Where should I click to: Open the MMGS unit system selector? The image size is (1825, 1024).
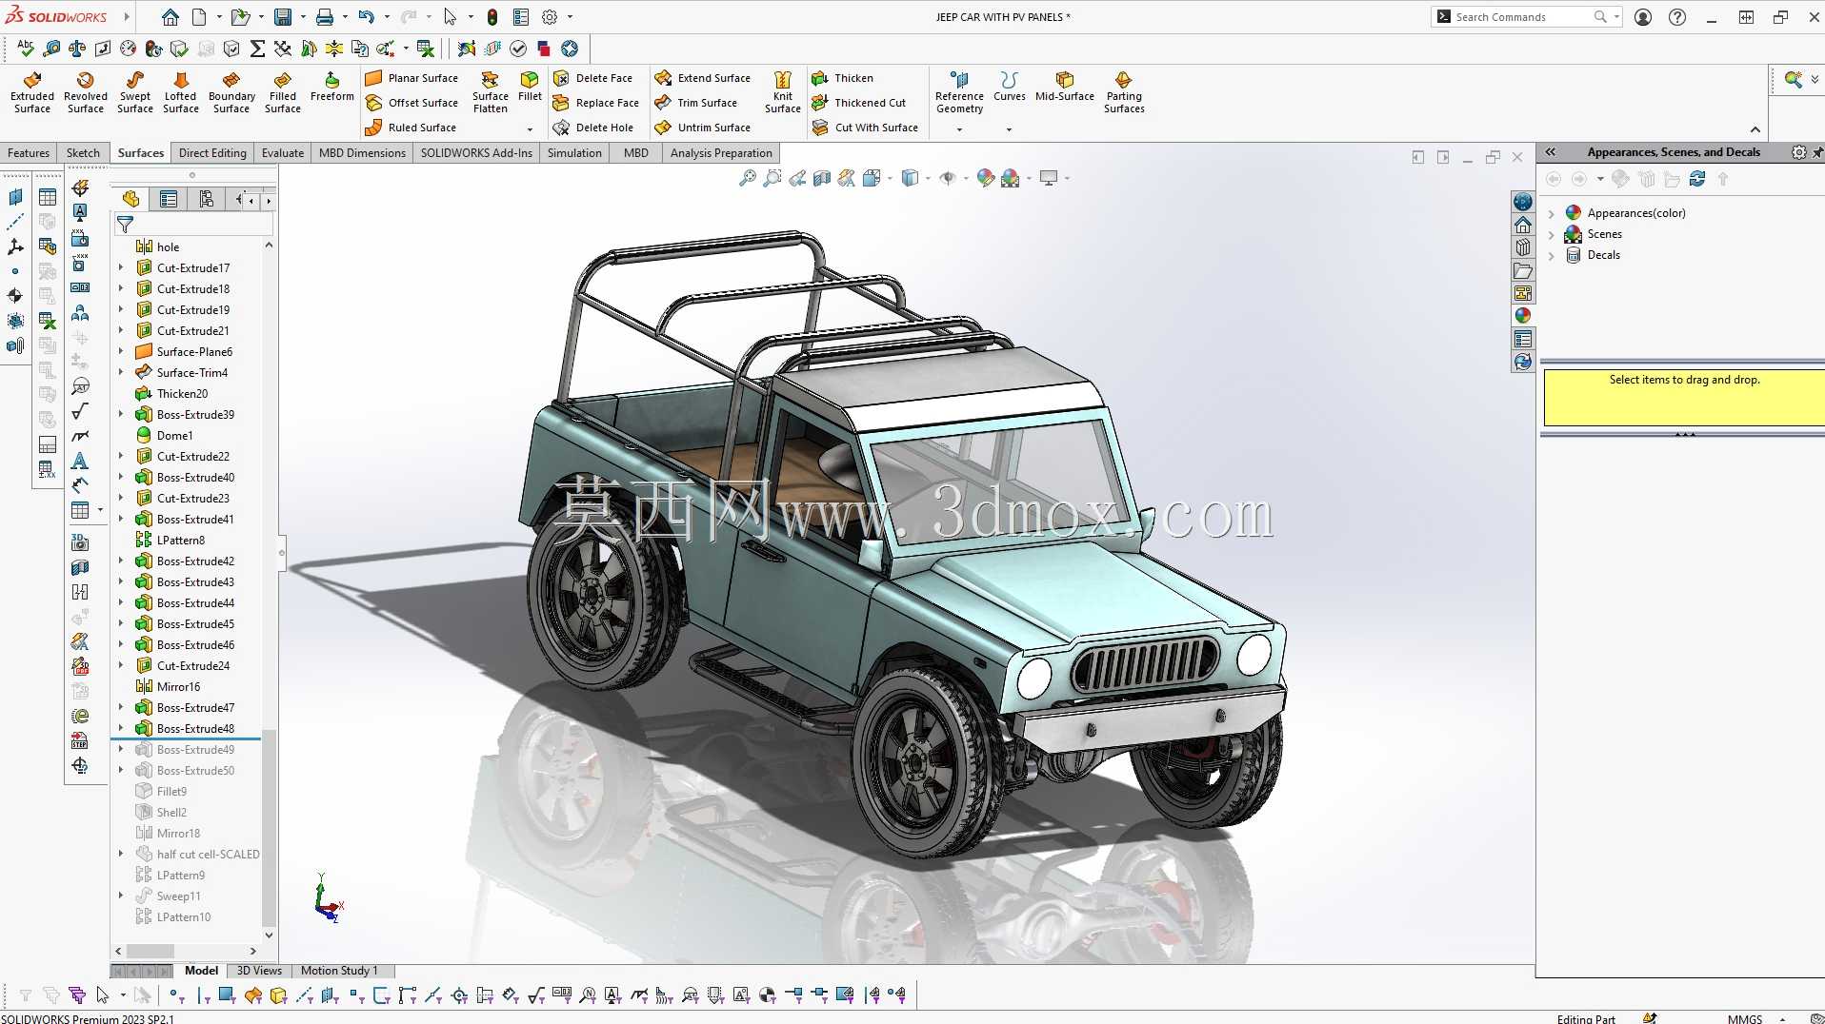pos(1755,1018)
